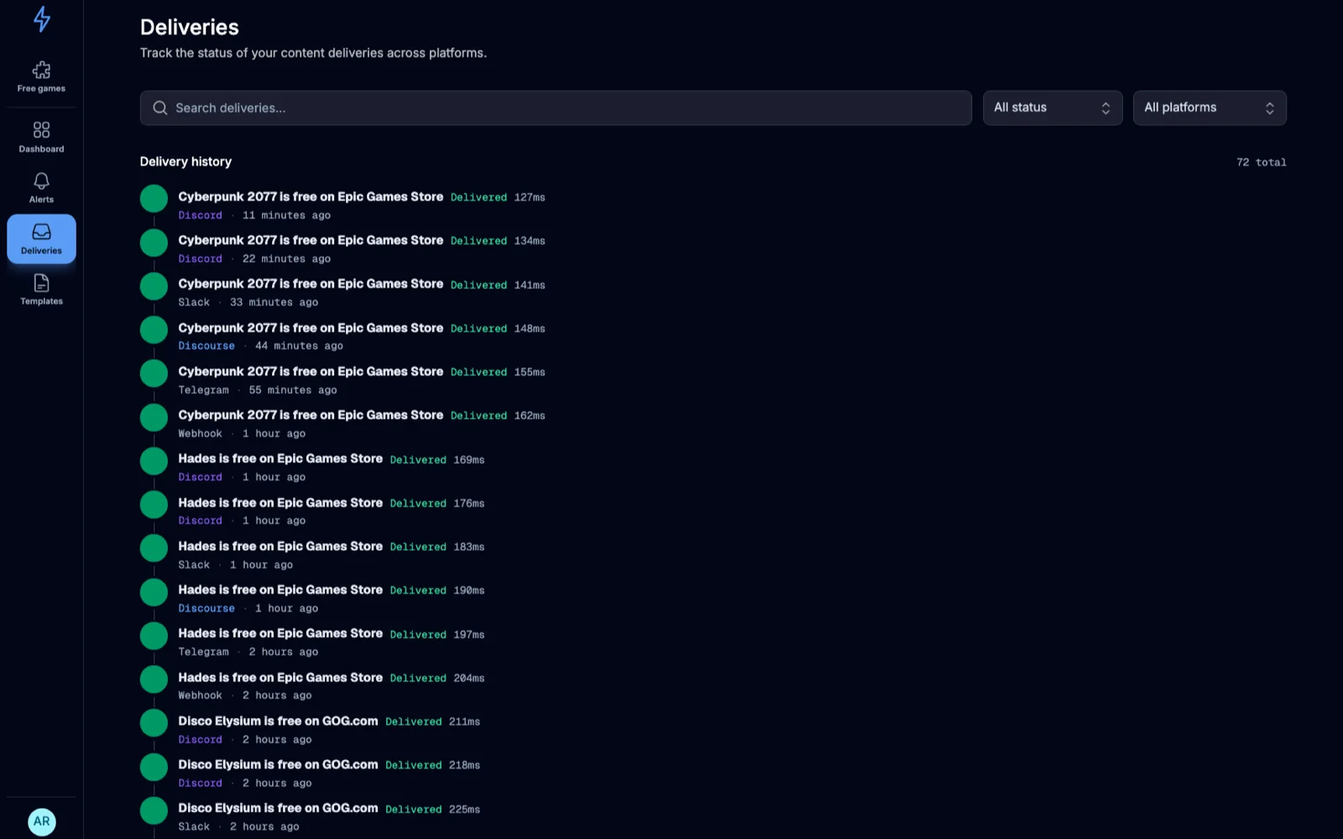1343x839 pixels.
Task: Click status dot for 211ms Disco Elysium delivery
Action: click(x=154, y=723)
